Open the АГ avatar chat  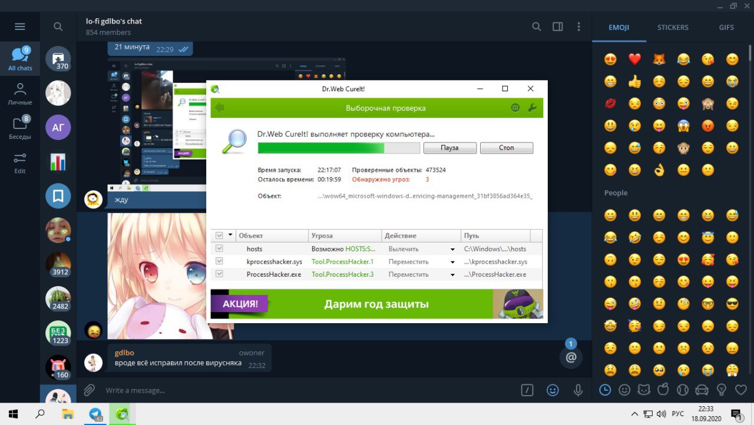click(58, 127)
